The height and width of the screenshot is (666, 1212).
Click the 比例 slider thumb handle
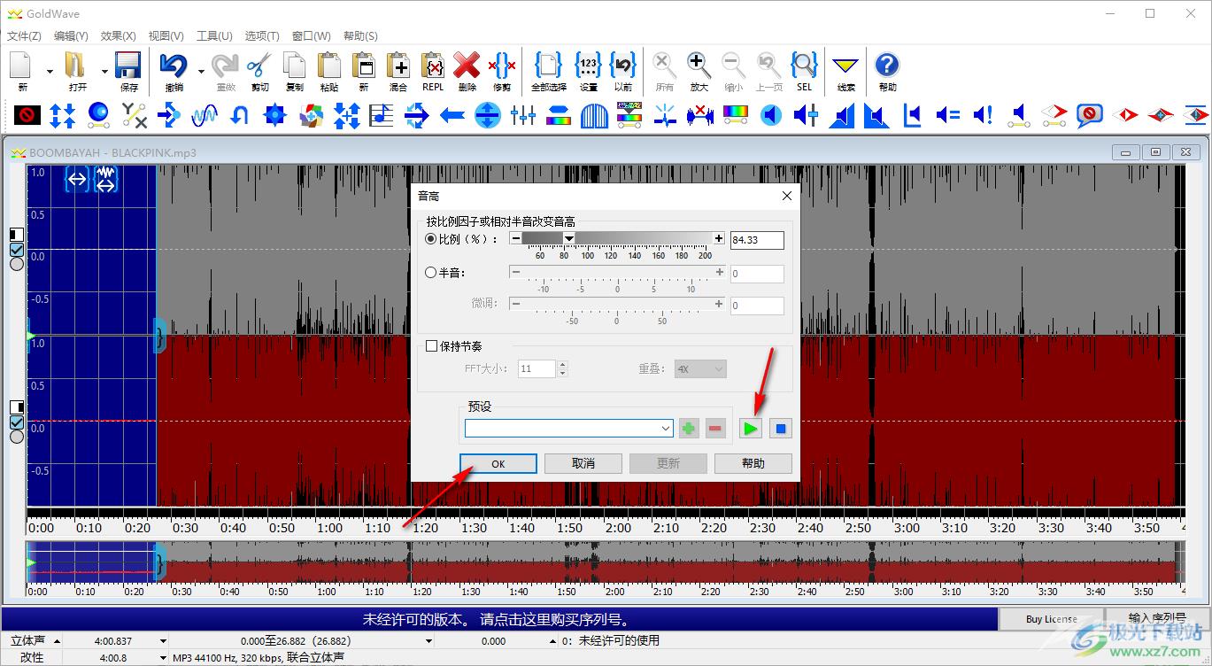tap(569, 238)
